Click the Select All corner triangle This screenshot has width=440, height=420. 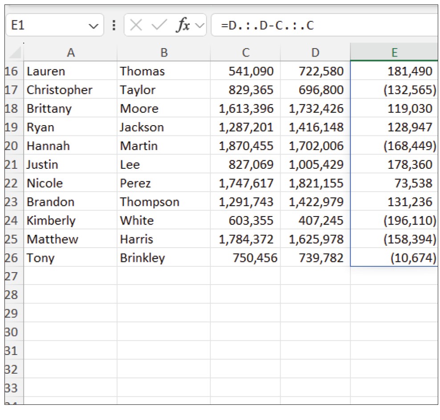coord(15,53)
